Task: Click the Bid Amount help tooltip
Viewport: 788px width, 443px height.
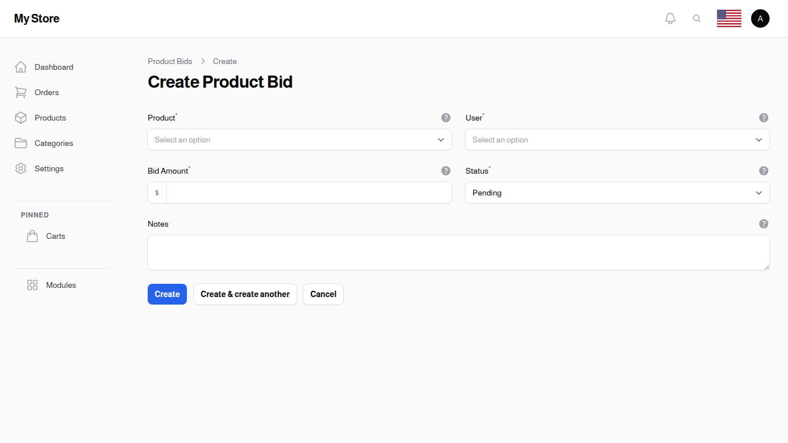Action: tap(445, 171)
